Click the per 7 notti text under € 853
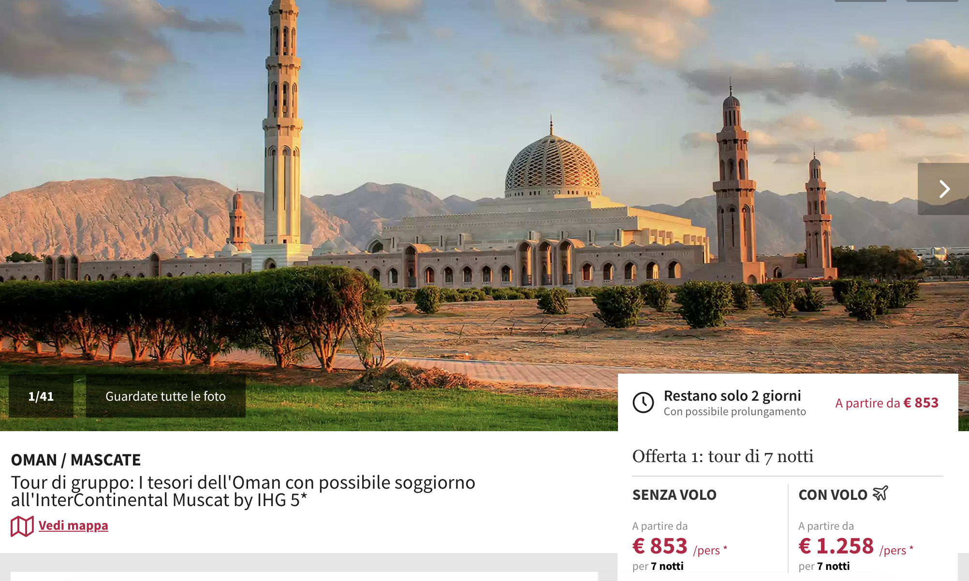The height and width of the screenshot is (581, 969). click(658, 566)
